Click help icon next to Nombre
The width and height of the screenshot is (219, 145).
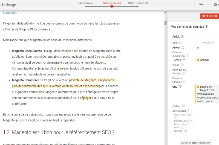(185, 131)
